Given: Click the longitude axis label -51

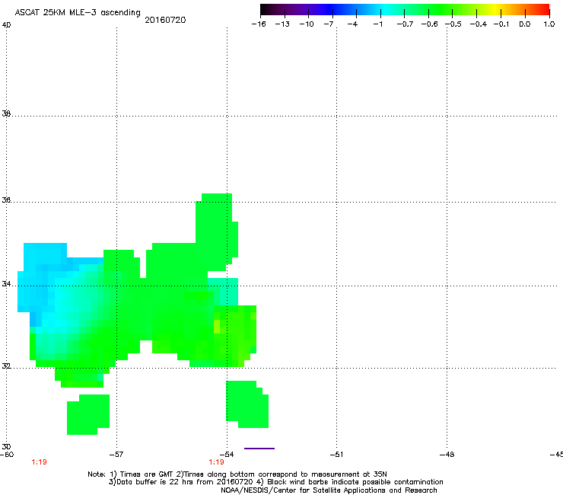Looking at the screenshot, I should pyautogui.click(x=336, y=455).
